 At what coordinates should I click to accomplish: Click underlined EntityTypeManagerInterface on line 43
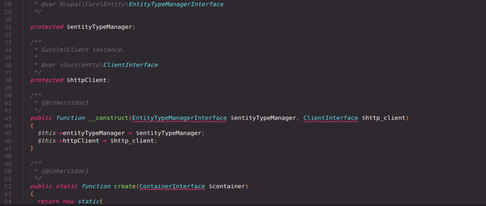[180, 118]
